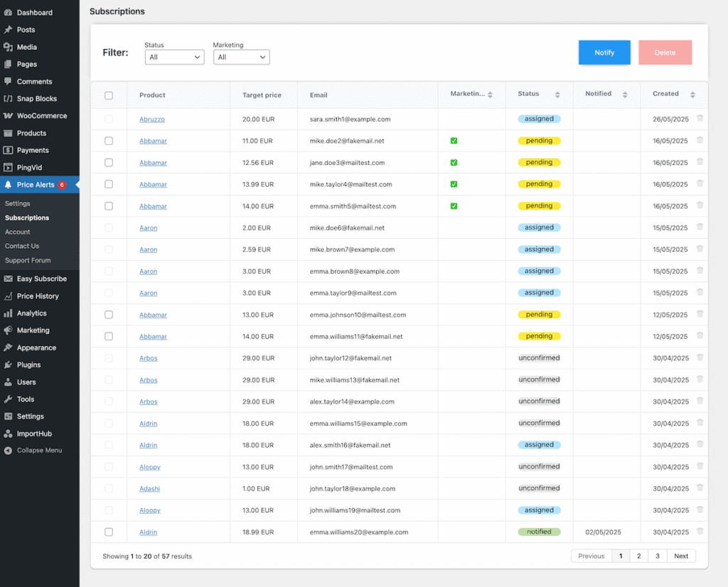Go to page 2 of results
The image size is (728, 587).
[x=638, y=556]
